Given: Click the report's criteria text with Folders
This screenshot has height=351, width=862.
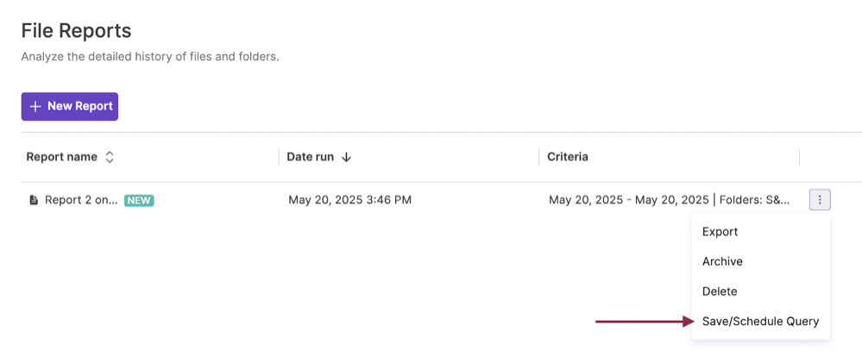Looking at the screenshot, I should [669, 200].
